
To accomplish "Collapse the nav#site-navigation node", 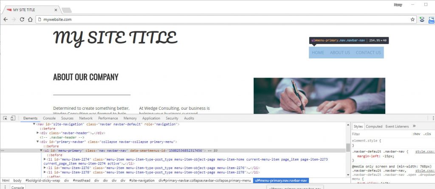I will point(34,124).
